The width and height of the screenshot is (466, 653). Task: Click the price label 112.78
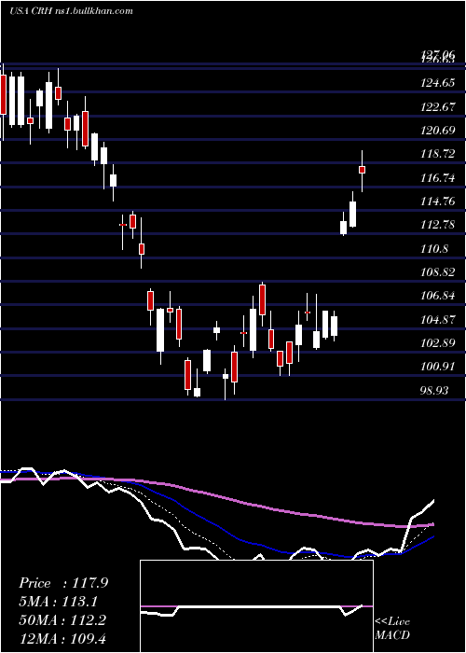[438, 225]
